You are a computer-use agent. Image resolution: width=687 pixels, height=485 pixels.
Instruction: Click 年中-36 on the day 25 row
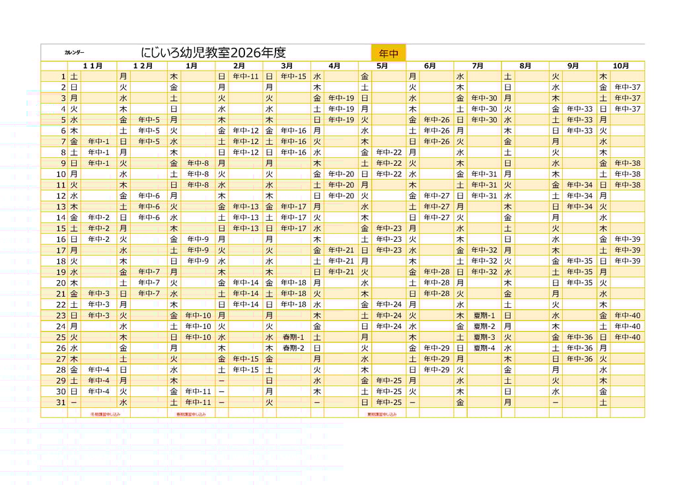580,338
